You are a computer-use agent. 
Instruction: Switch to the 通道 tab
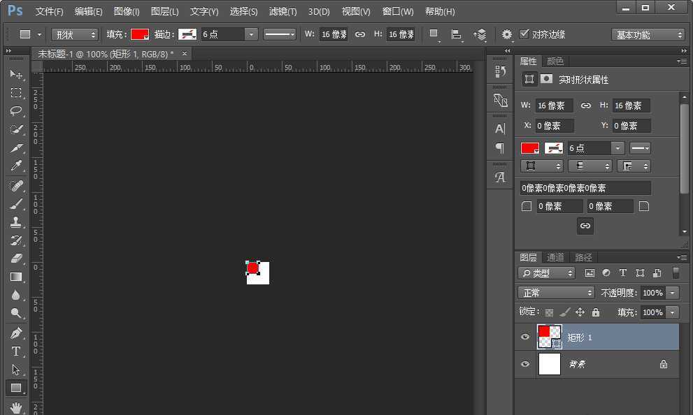click(x=555, y=257)
